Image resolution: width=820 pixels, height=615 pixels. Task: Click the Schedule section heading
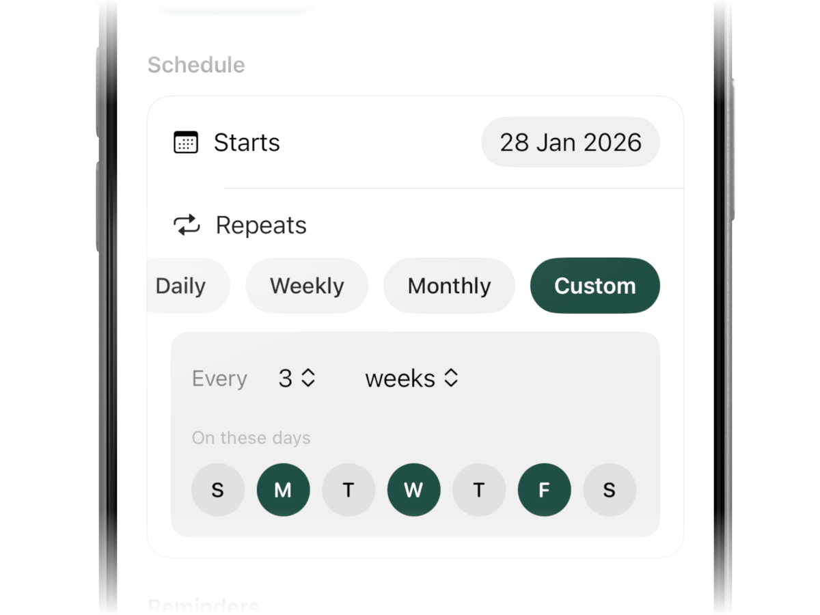click(196, 64)
